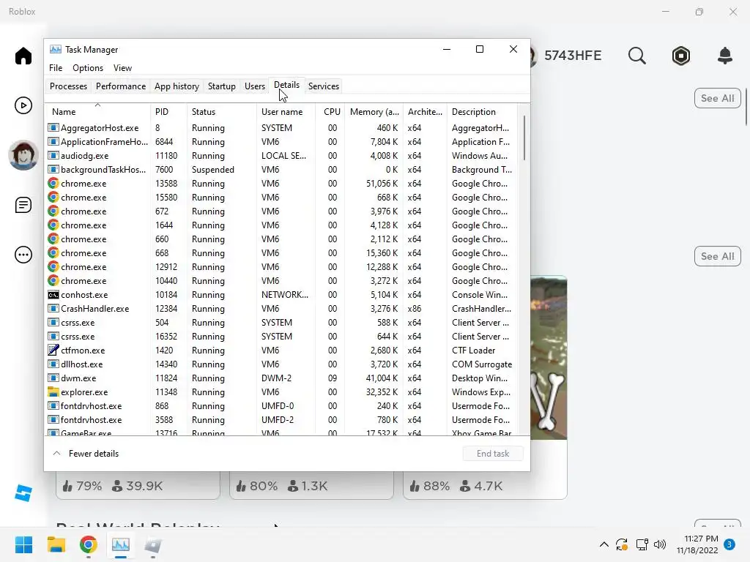This screenshot has height=562, width=750.
Task: Open the Roblox chat messages icon
Action: tap(23, 205)
